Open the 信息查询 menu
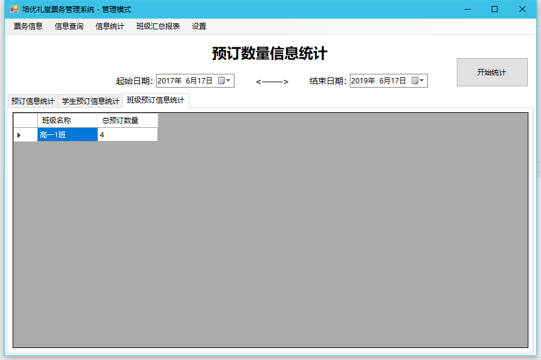 point(69,26)
